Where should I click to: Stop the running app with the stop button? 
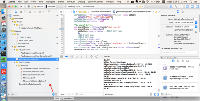[28, 6]
